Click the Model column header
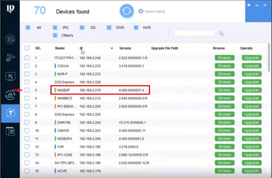The height and width of the screenshot is (178, 272). click(x=60, y=48)
